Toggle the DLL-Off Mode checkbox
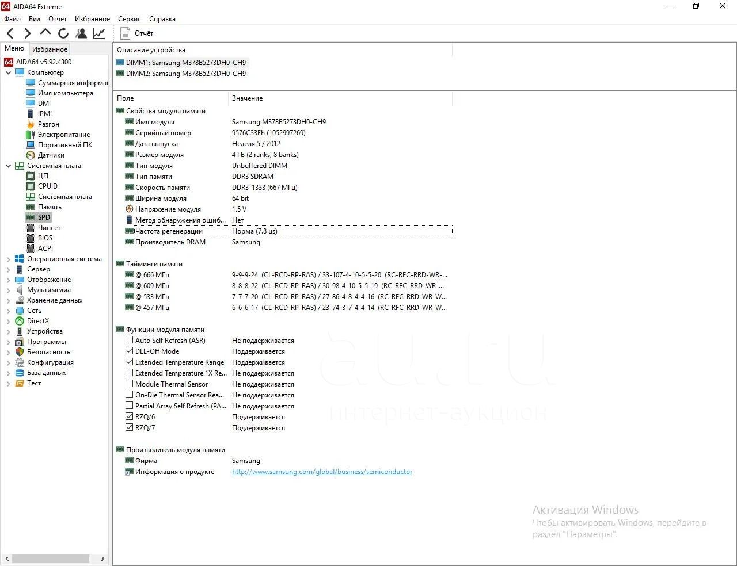 pyautogui.click(x=130, y=351)
